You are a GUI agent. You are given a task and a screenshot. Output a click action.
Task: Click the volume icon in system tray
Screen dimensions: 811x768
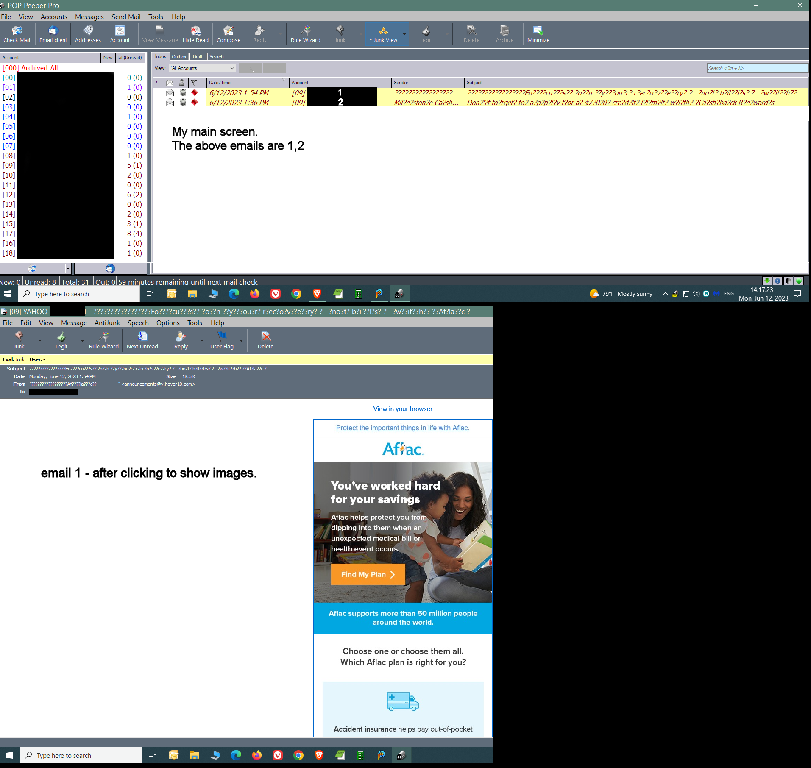point(696,294)
